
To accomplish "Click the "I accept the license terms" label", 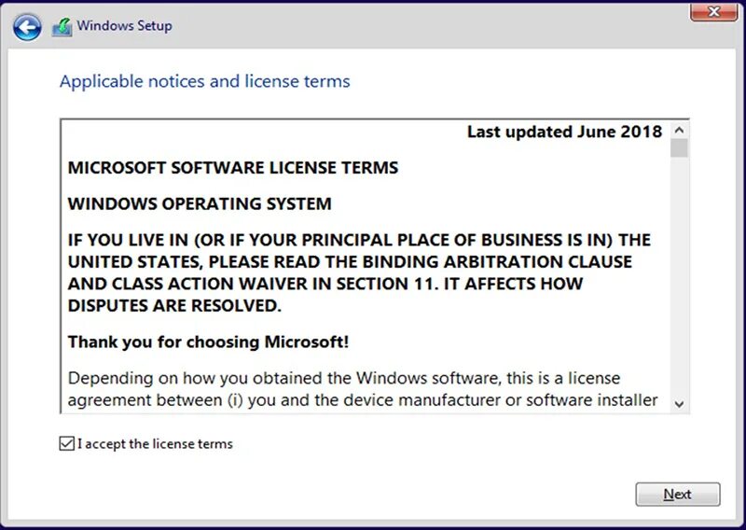I will pos(155,444).
